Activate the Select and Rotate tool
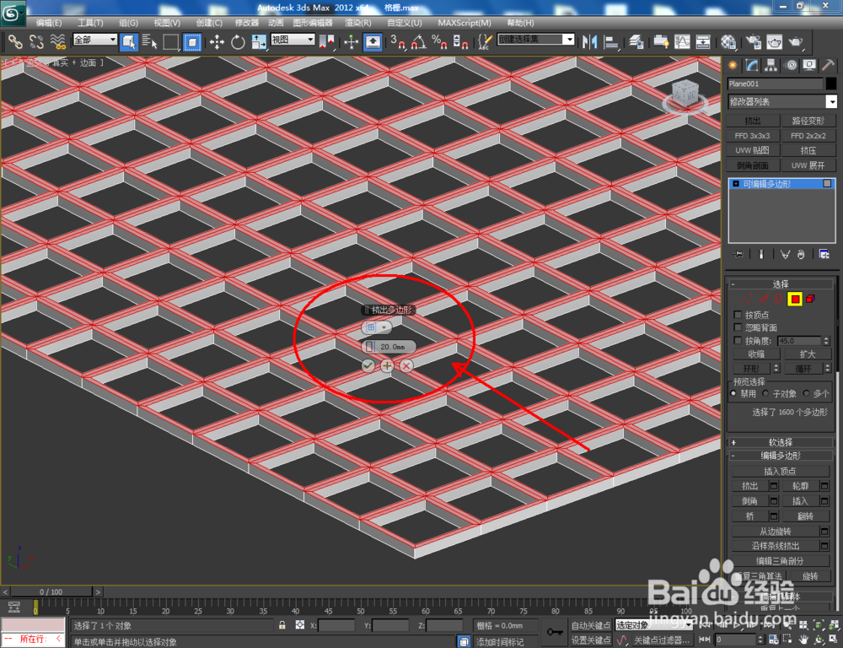The image size is (843, 648). point(238,41)
